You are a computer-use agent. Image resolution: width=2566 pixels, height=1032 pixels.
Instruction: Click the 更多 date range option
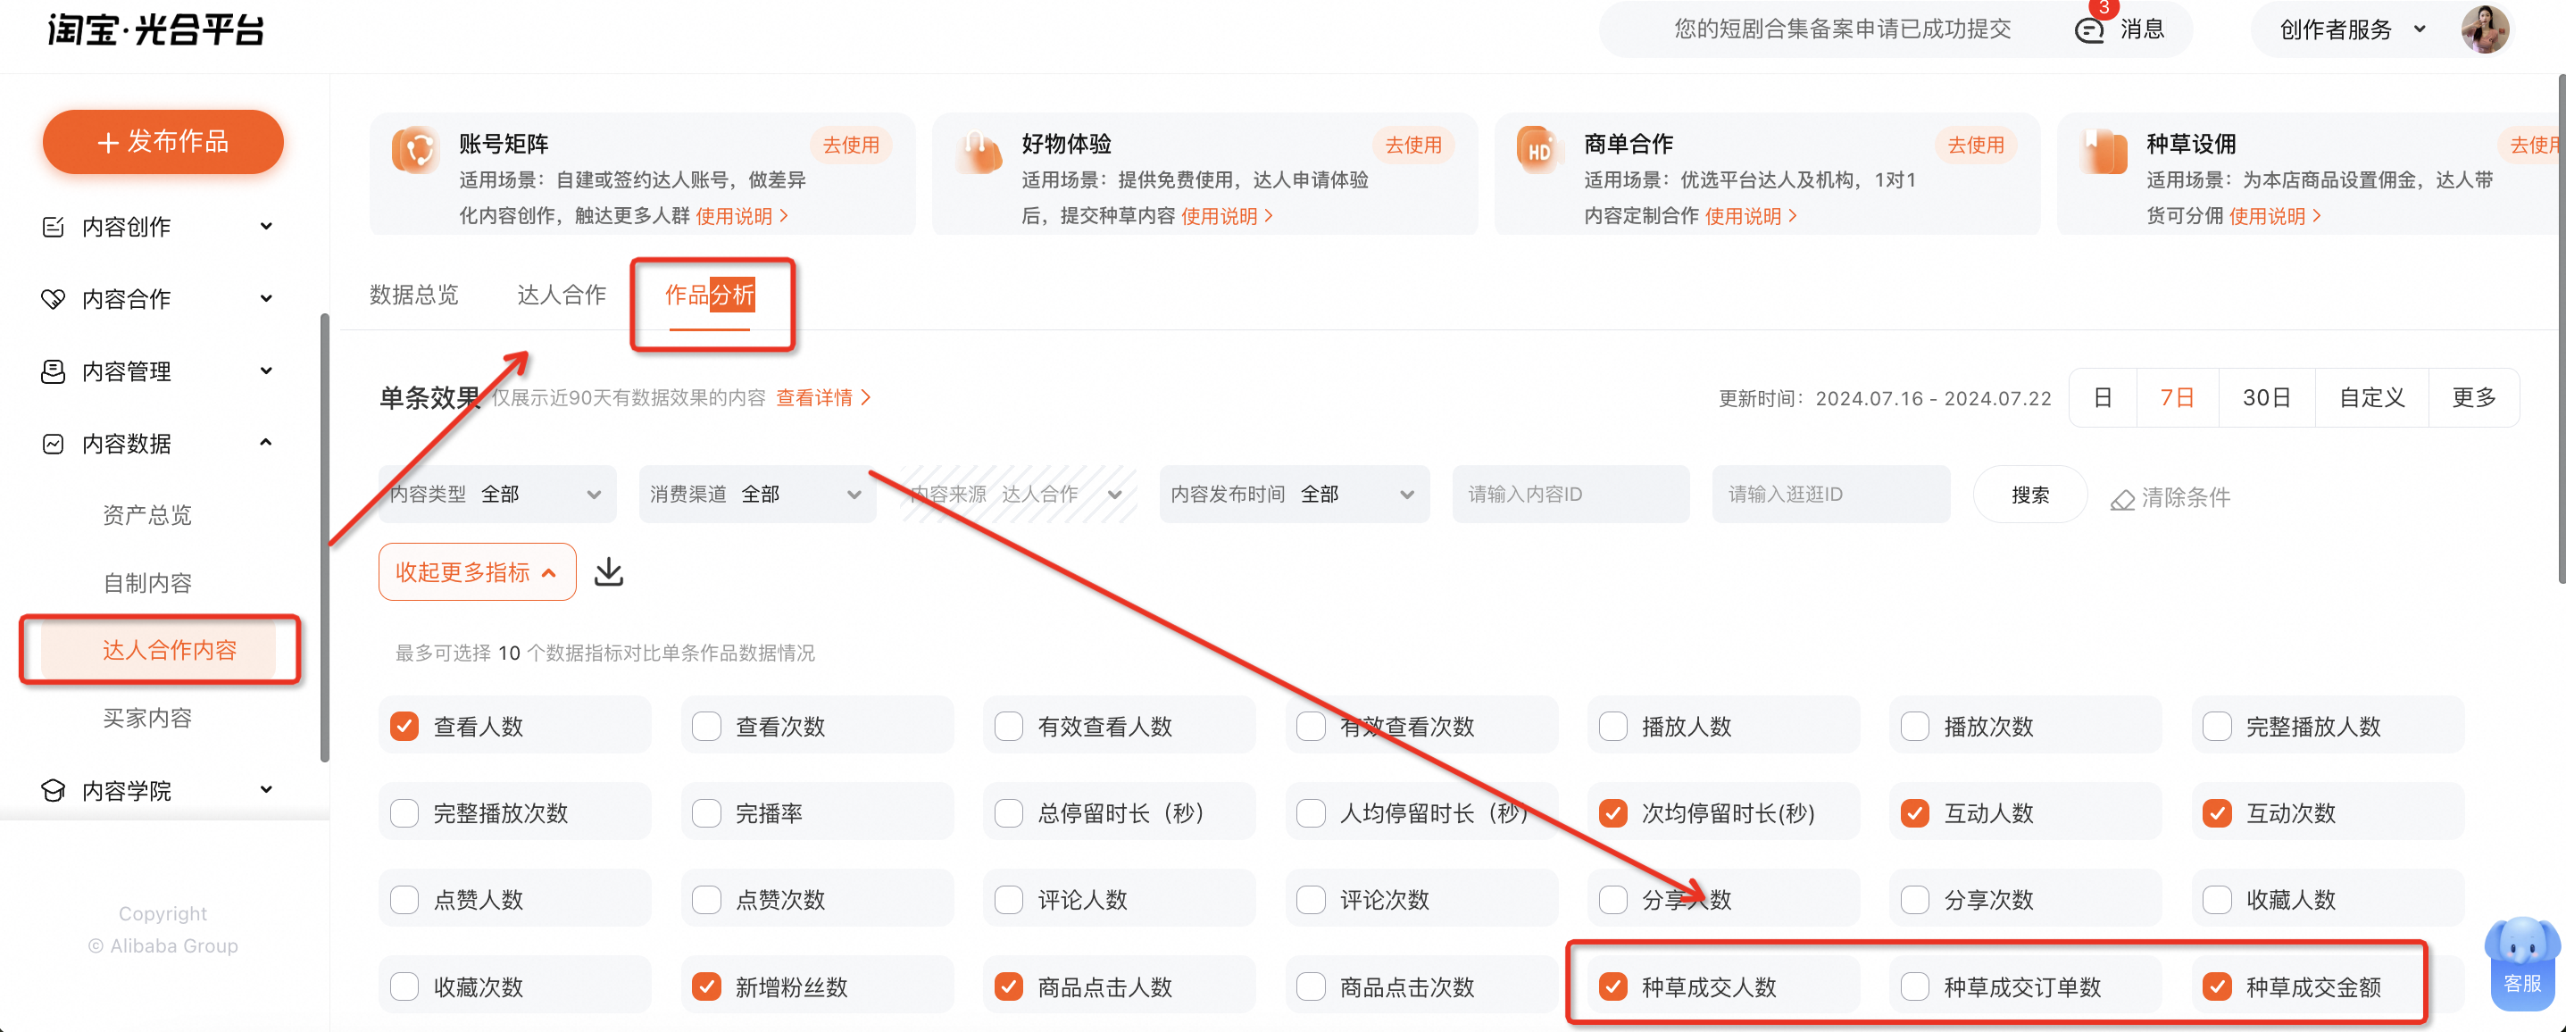2474,397
